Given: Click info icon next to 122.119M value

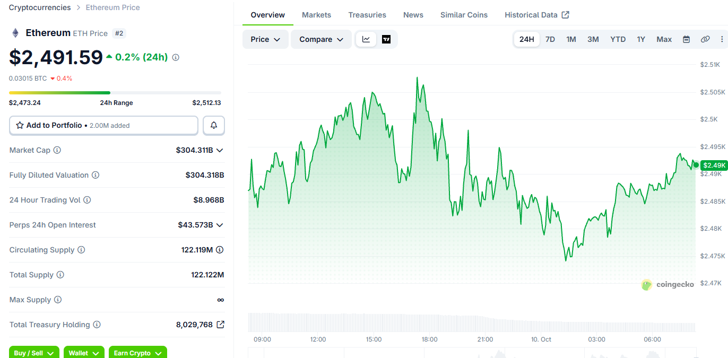Looking at the screenshot, I should [220, 250].
